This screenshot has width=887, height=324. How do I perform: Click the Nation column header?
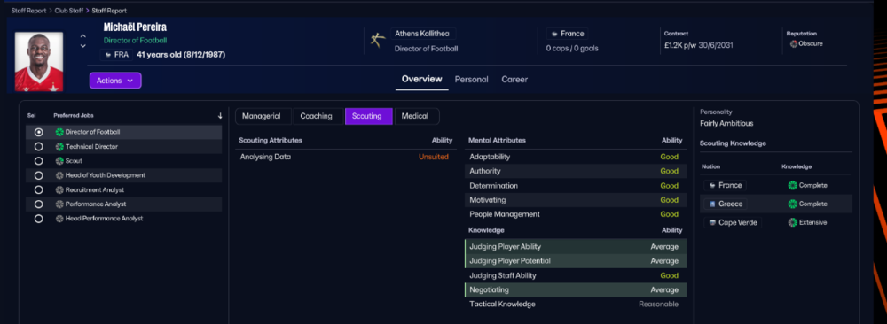pyautogui.click(x=710, y=167)
